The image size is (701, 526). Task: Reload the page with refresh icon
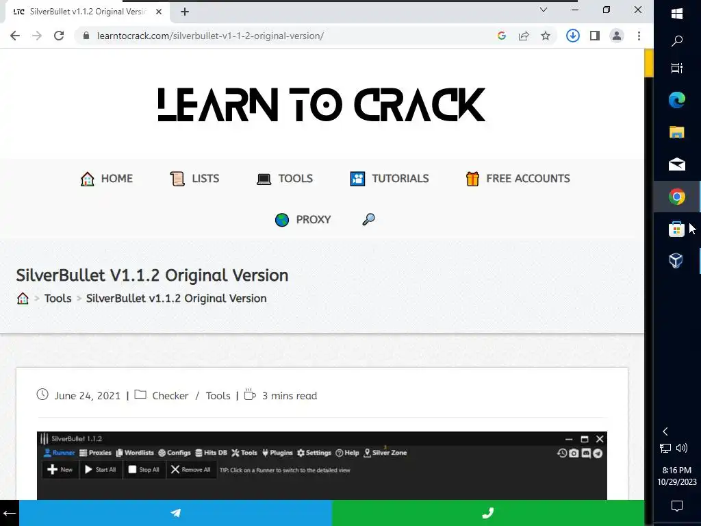pyautogui.click(x=59, y=36)
